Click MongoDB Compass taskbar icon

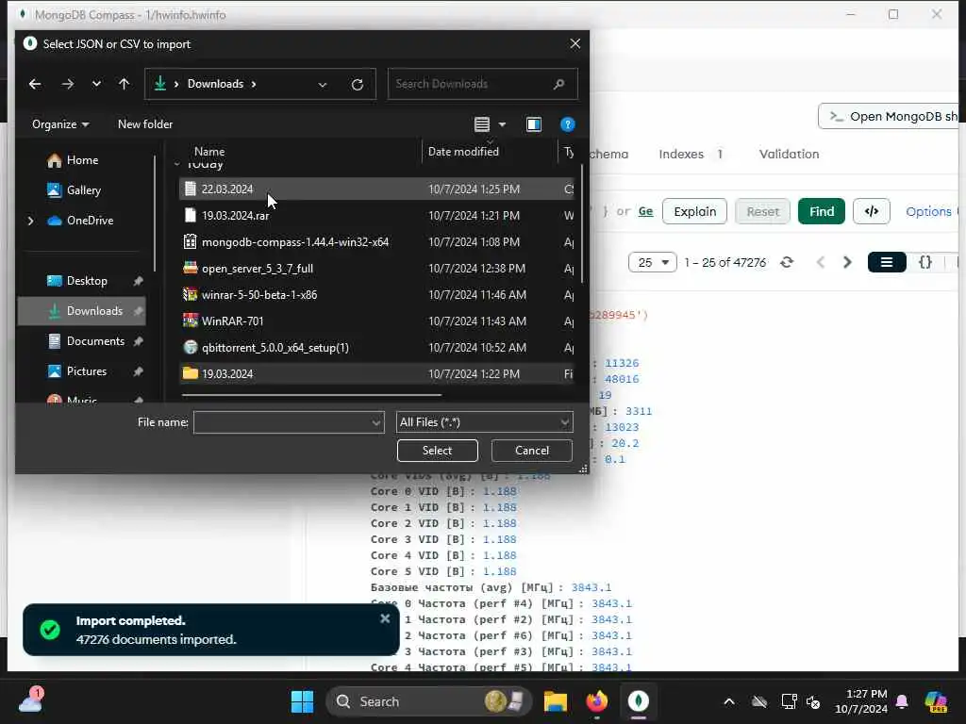click(639, 701)
